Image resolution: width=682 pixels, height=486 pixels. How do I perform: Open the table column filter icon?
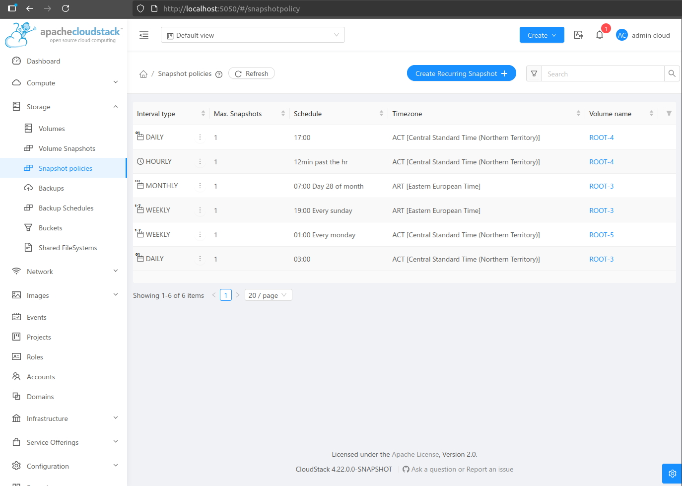(x=669, y=114)
